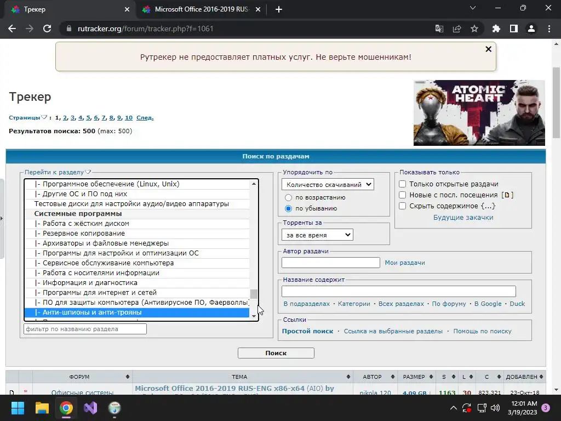Close the Microsoft Office 2016-2019 tab
Image resolution: width=561 pixels, height=421 pixels.
coord(258,10)
